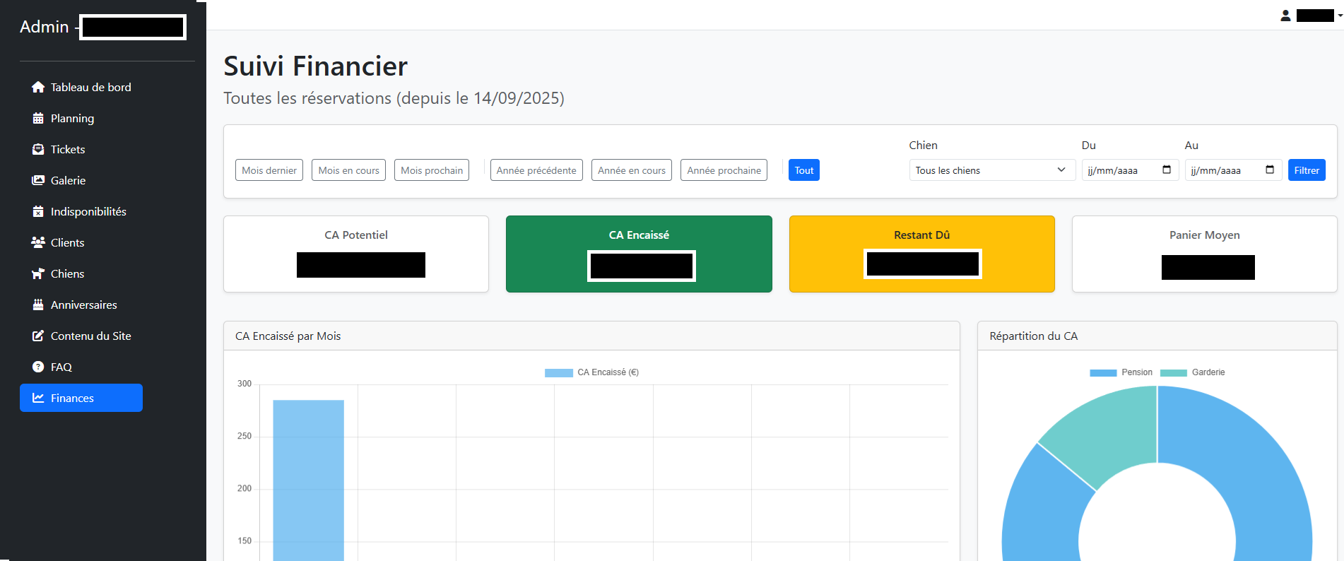Click the Tickets sidebar icon
This screenshot has height=561, width=1344.
[38, 149]
